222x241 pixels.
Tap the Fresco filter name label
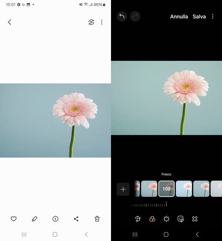point(166,174)
